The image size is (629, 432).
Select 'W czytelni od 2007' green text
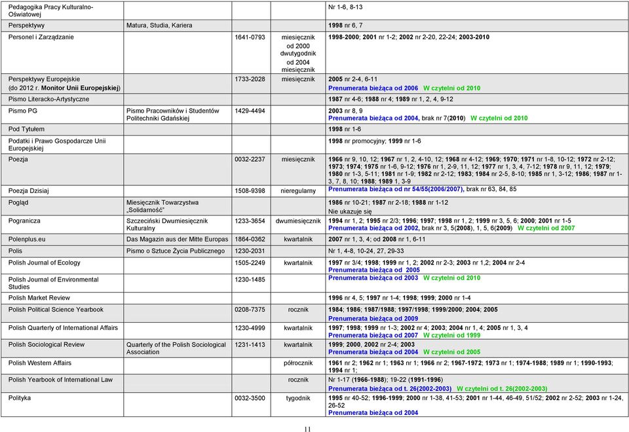(546, 228)
